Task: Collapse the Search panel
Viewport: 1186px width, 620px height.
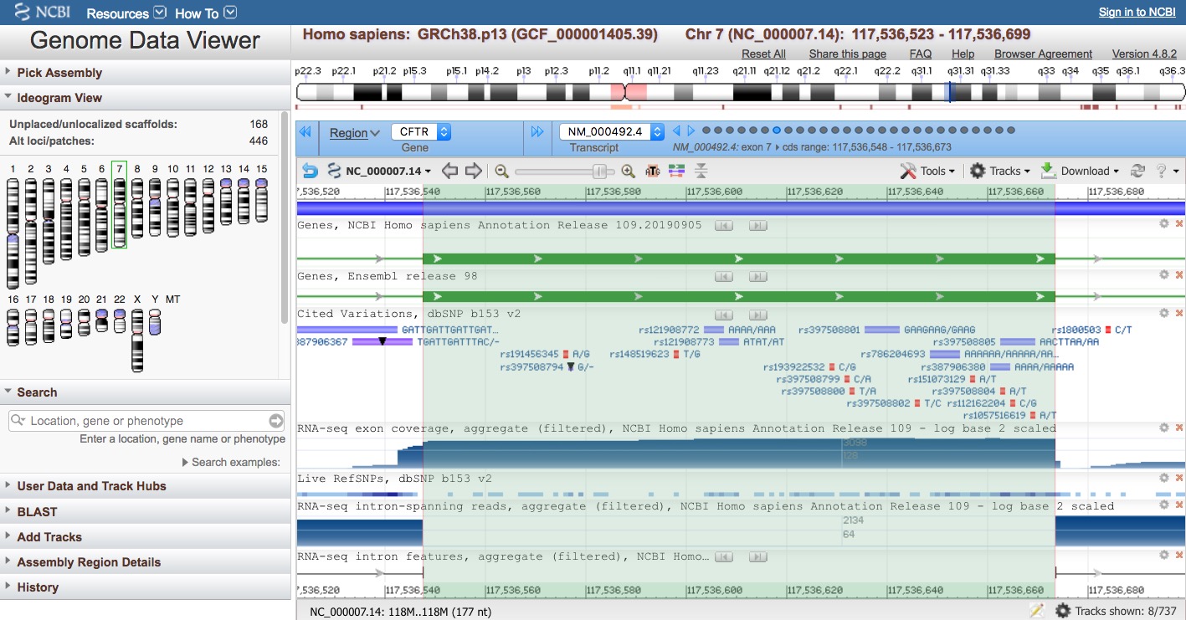Action: point(145,392)
